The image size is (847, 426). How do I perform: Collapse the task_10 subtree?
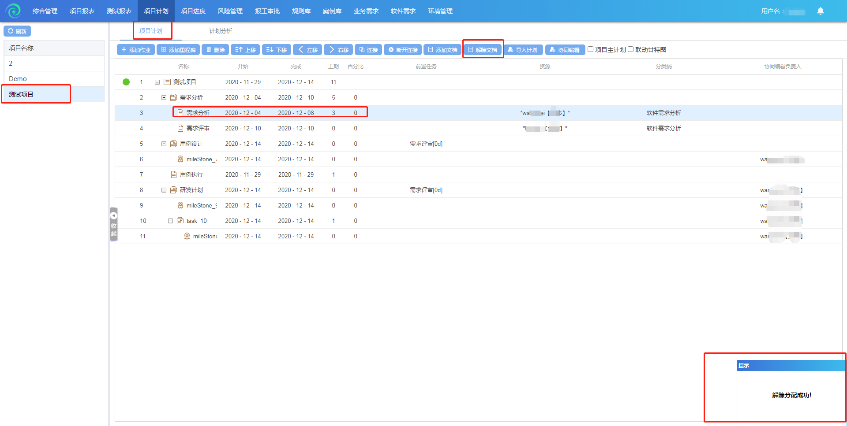click(170, 221)
